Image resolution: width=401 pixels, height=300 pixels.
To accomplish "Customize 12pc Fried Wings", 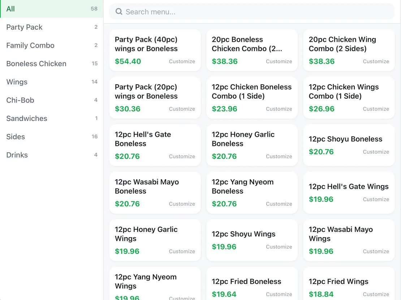I will click(376, 294).
